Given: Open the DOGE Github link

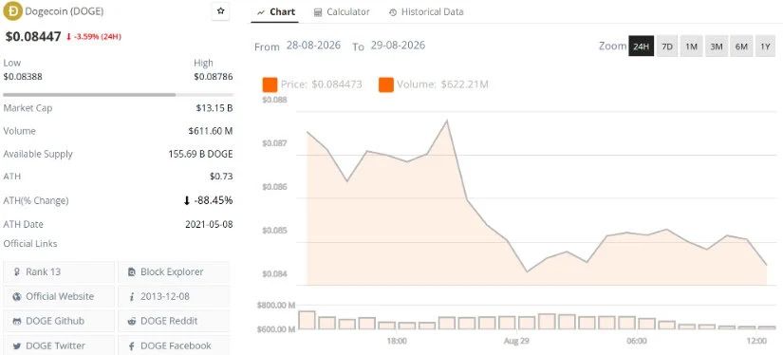Looking at the screenshot, I should 59,321.
